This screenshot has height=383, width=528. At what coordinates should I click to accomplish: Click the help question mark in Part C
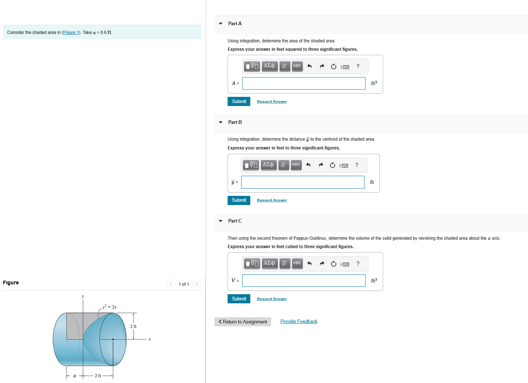(x=357, y=263)
